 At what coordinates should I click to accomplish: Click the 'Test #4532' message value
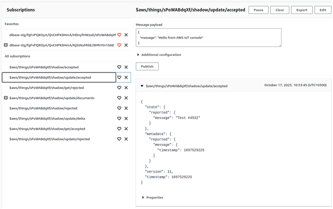[x=188, y=118]
